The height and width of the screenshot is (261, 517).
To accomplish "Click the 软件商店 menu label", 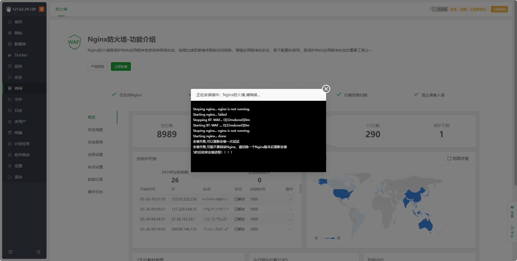I will click(22, 155).
